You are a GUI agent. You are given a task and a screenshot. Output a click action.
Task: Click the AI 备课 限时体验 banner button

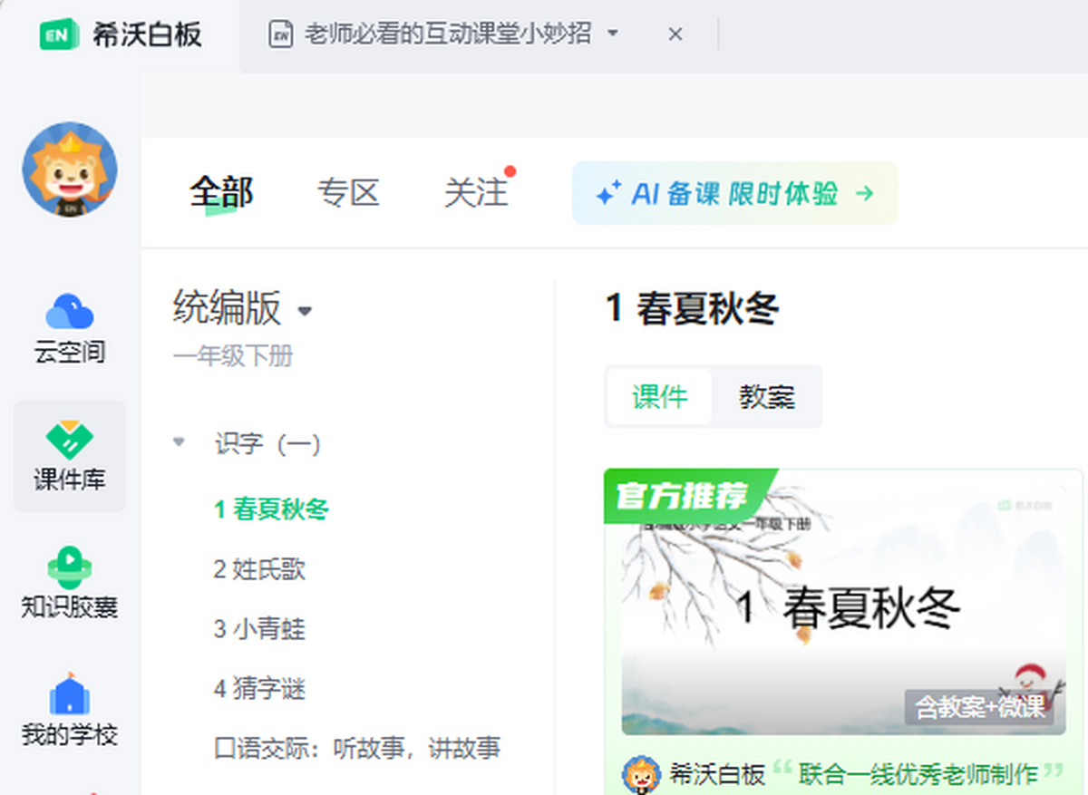734,193
